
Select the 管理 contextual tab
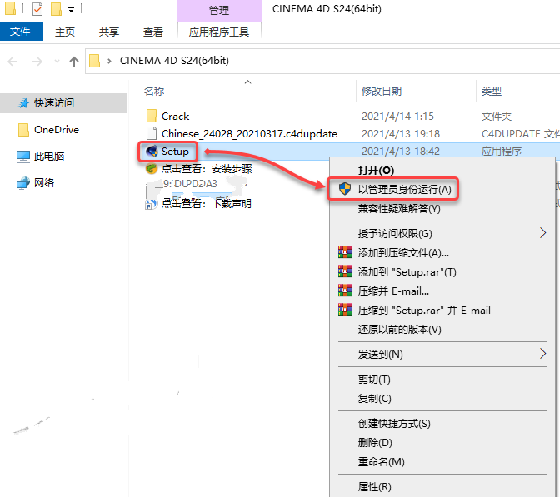tap(219, 10)
